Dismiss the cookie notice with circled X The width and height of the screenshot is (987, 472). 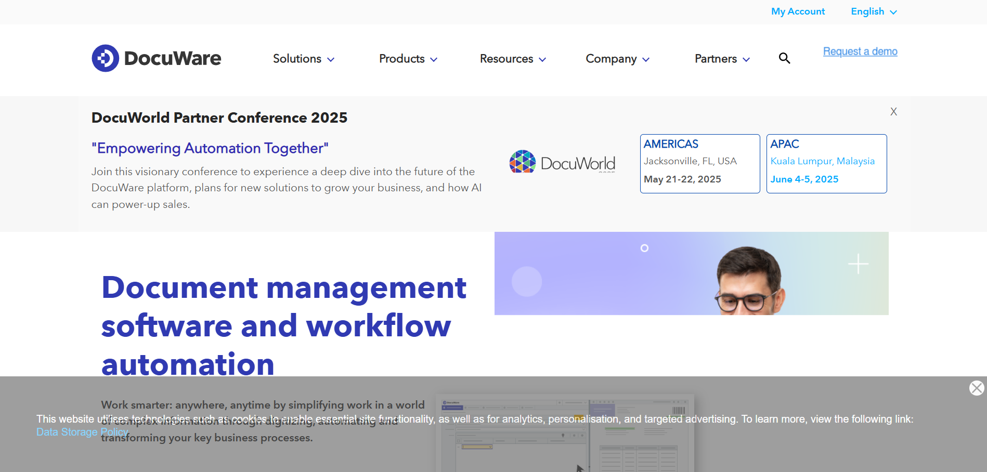[977, 388]
